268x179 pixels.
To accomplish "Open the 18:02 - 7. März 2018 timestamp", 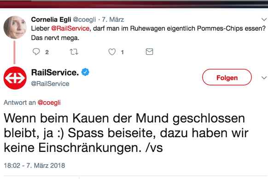I will tap(35, 166).
